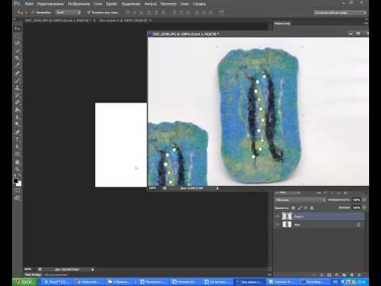Open the Окно (Window) menu

[x=184, y=4]
